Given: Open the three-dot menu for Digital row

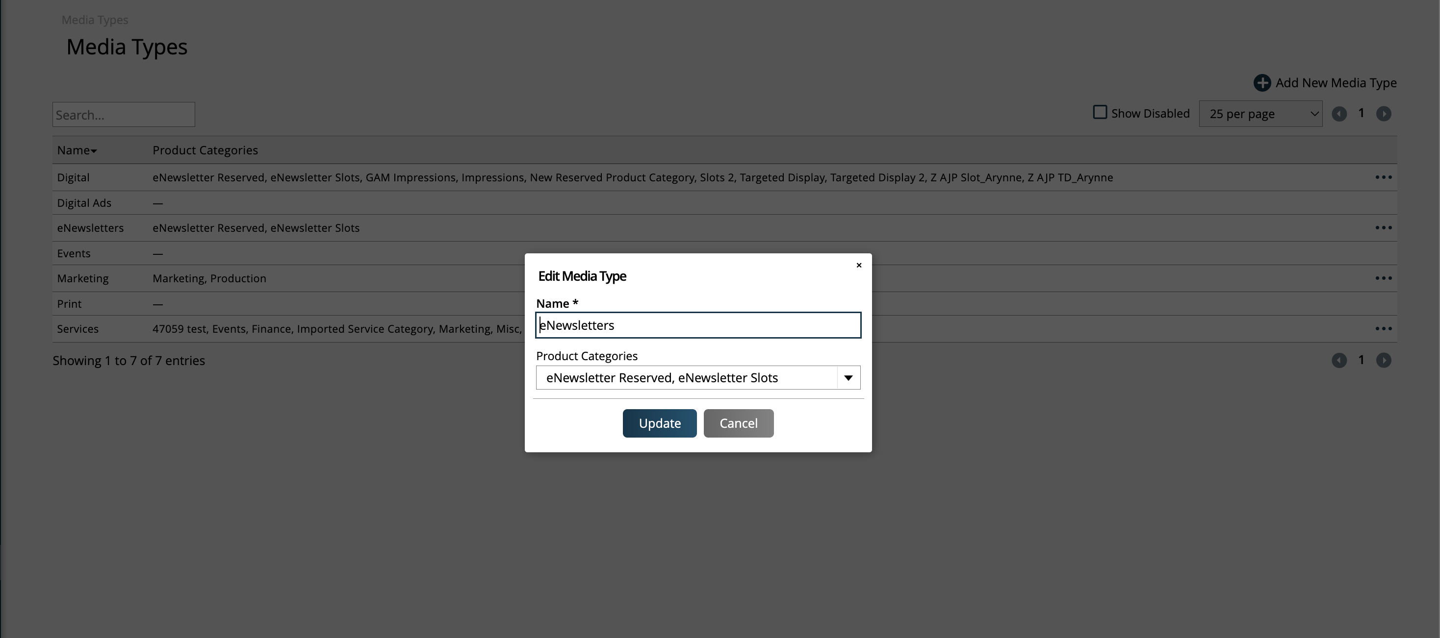Looking at the screenshot, I should click(1383, 177).
